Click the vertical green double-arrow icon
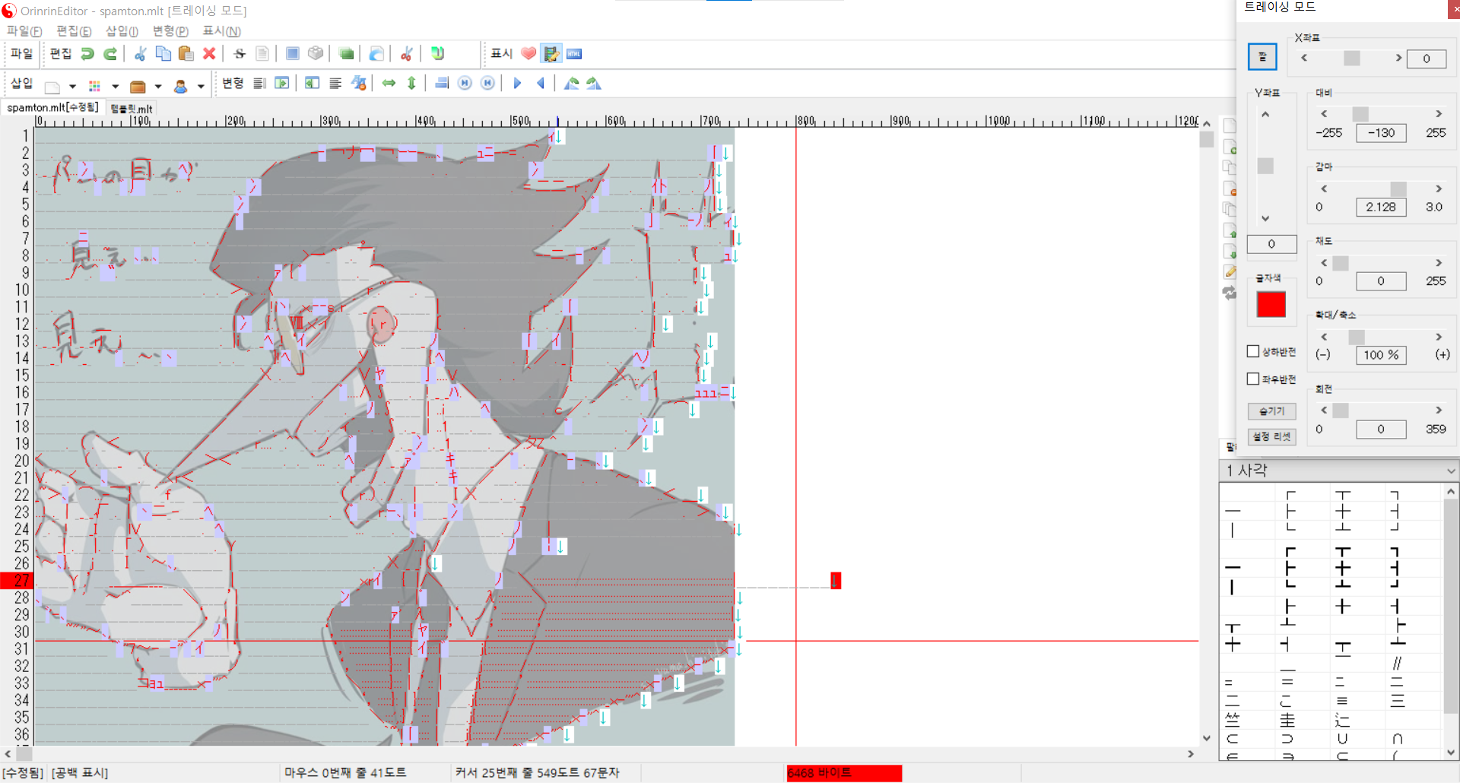The width and height of the screenshot is (1460, 783). point(411,83)
